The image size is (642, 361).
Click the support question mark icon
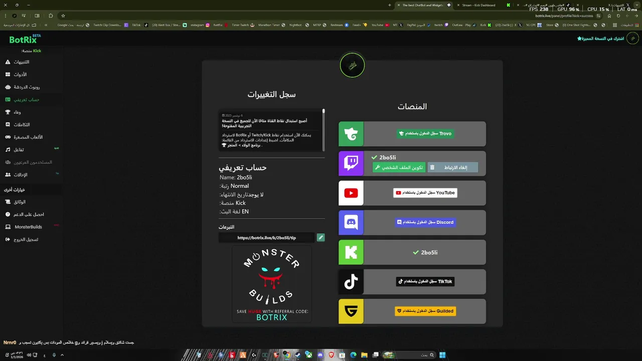point(8,215)
